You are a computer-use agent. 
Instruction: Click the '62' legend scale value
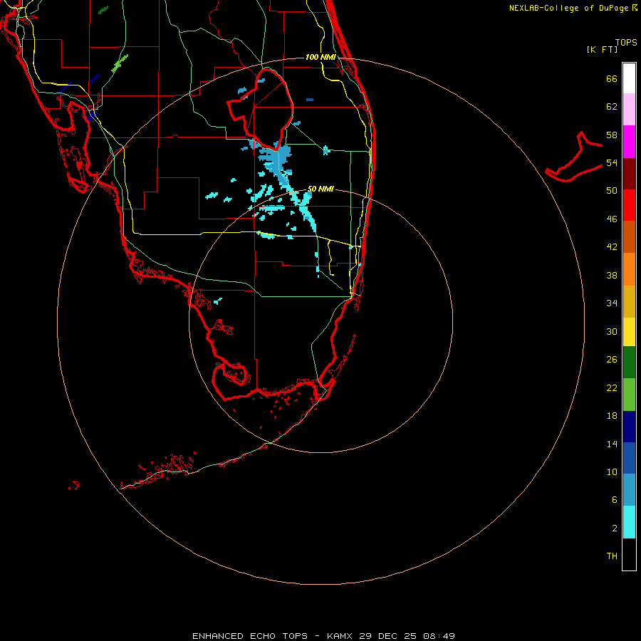612,107
